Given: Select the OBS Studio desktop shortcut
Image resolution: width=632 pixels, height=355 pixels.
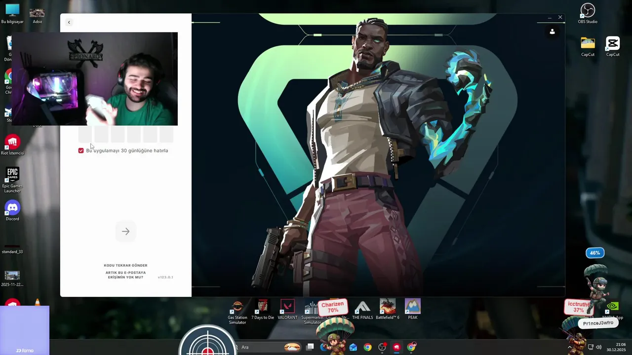Looking at the screenshot, I should tap(588, 13).
